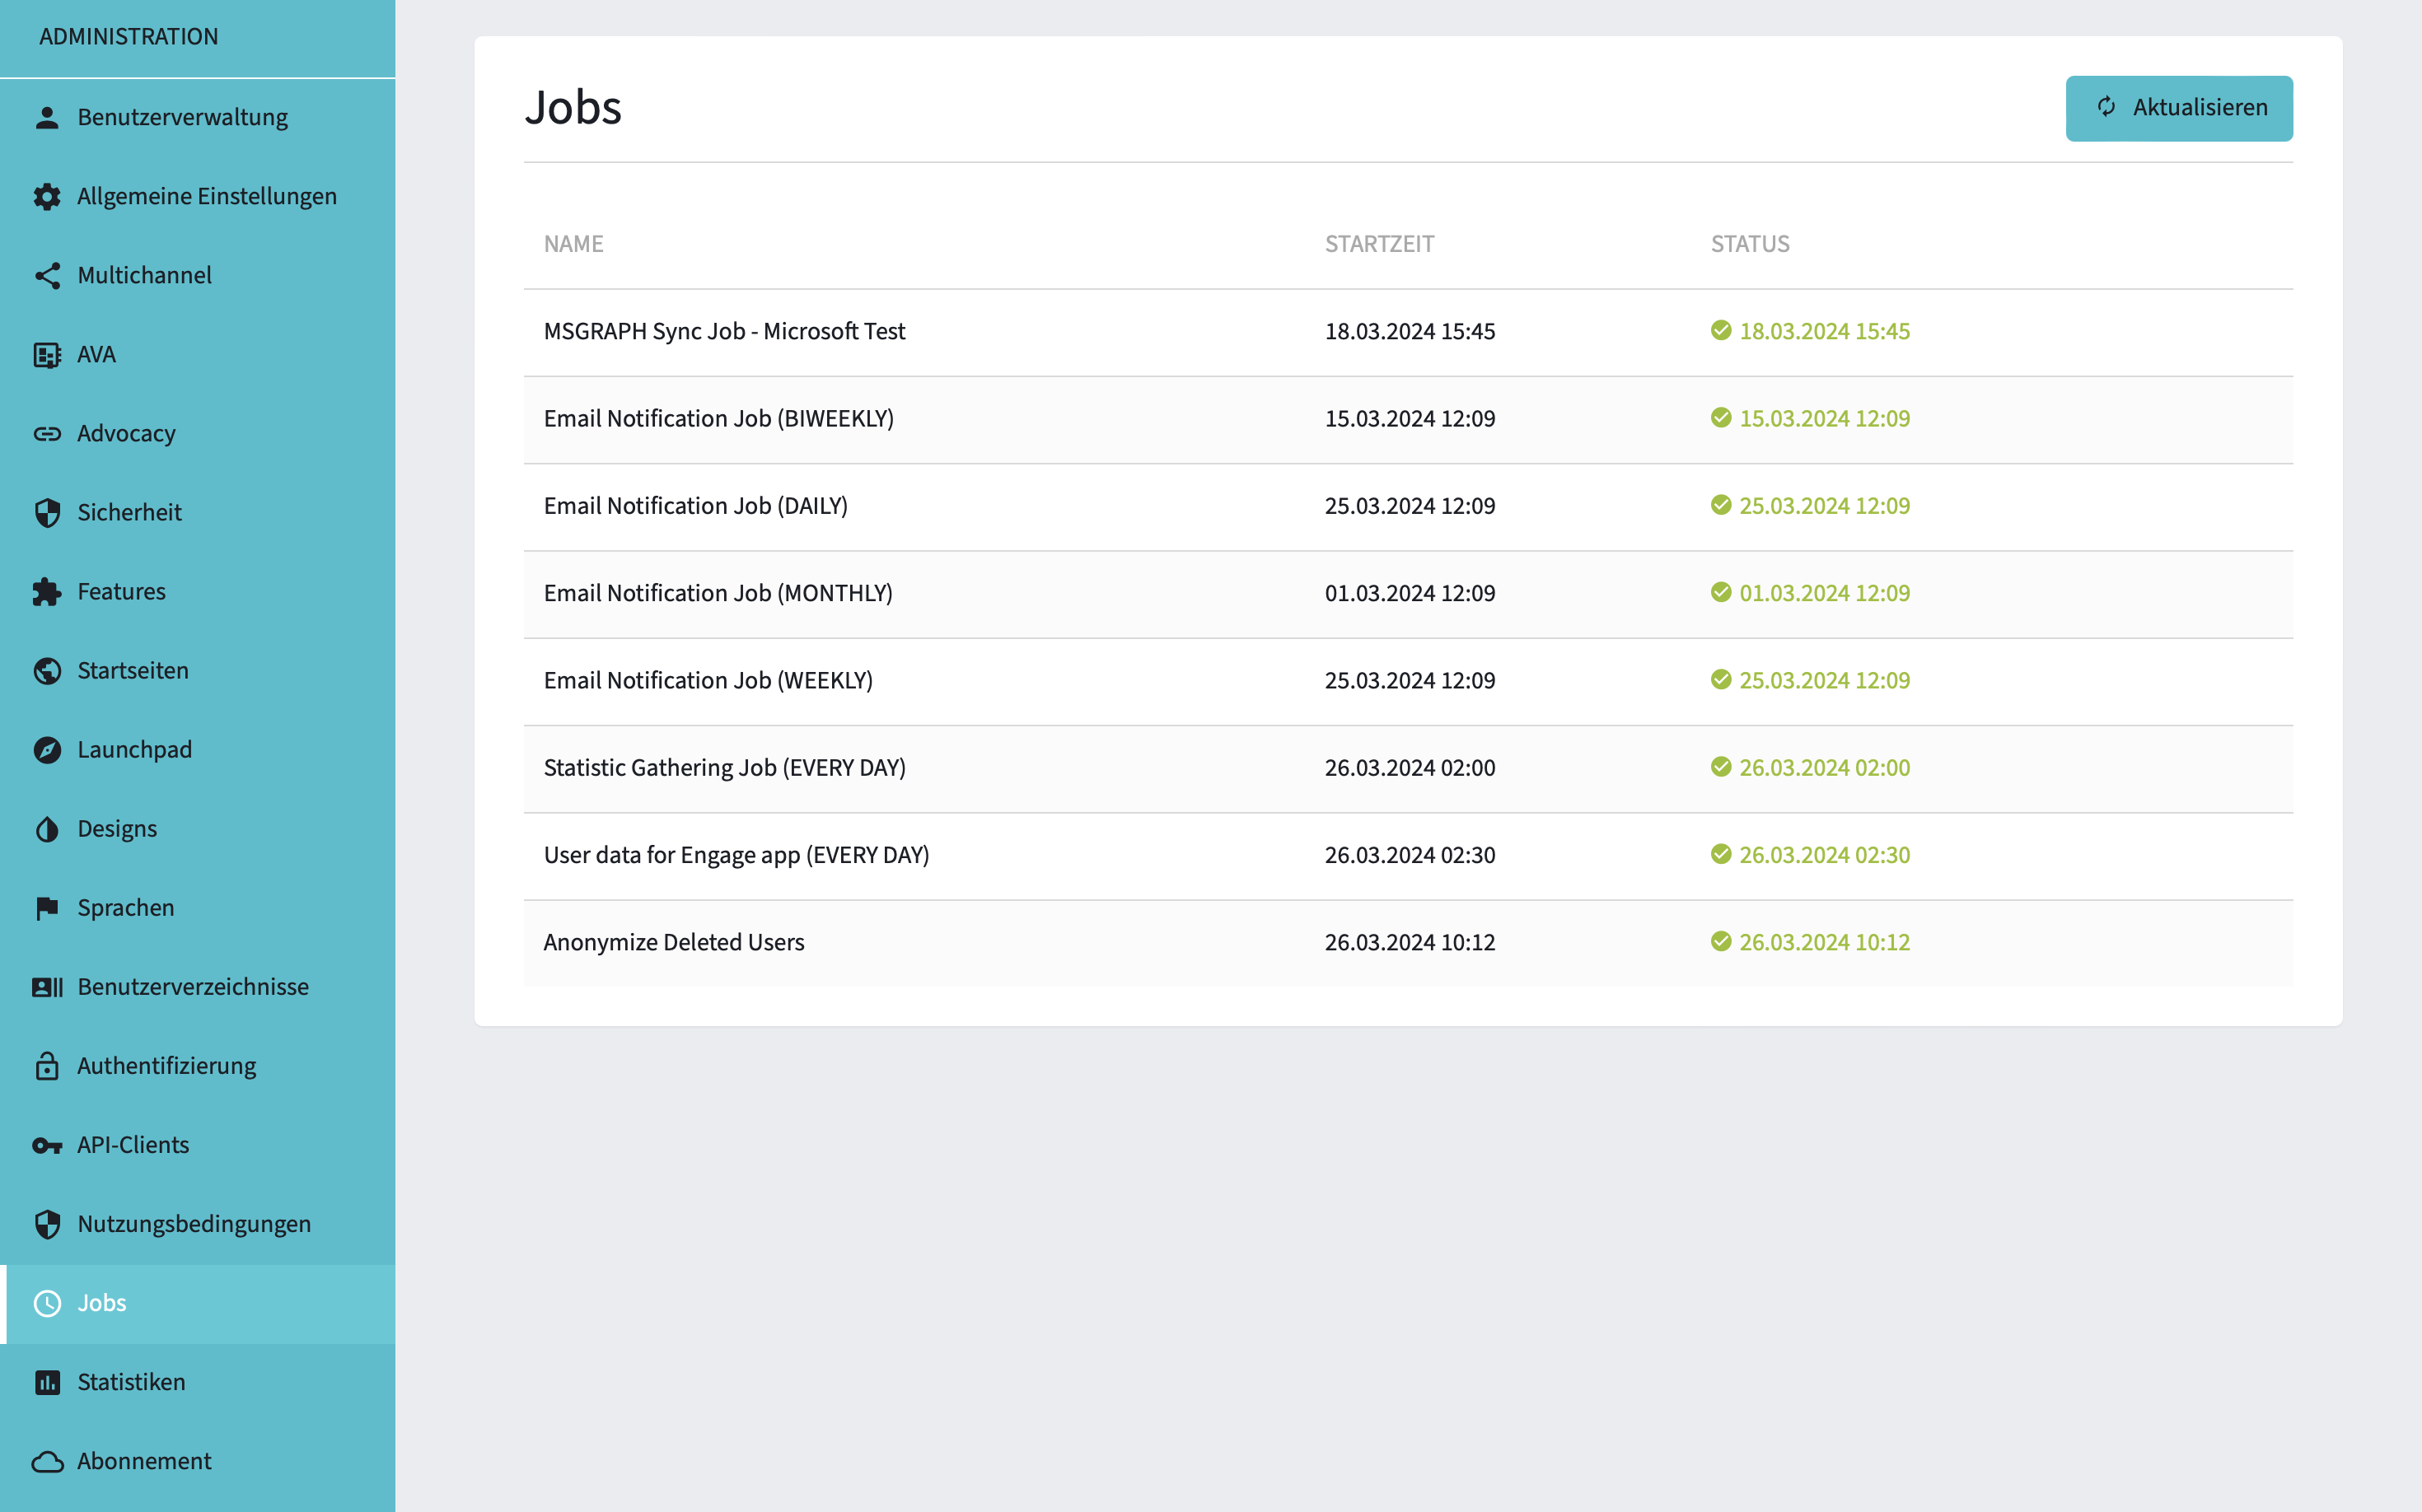Screen dimensions: 2422x1512
Task: Click the Jobs page heading
Action: [573, 107]
